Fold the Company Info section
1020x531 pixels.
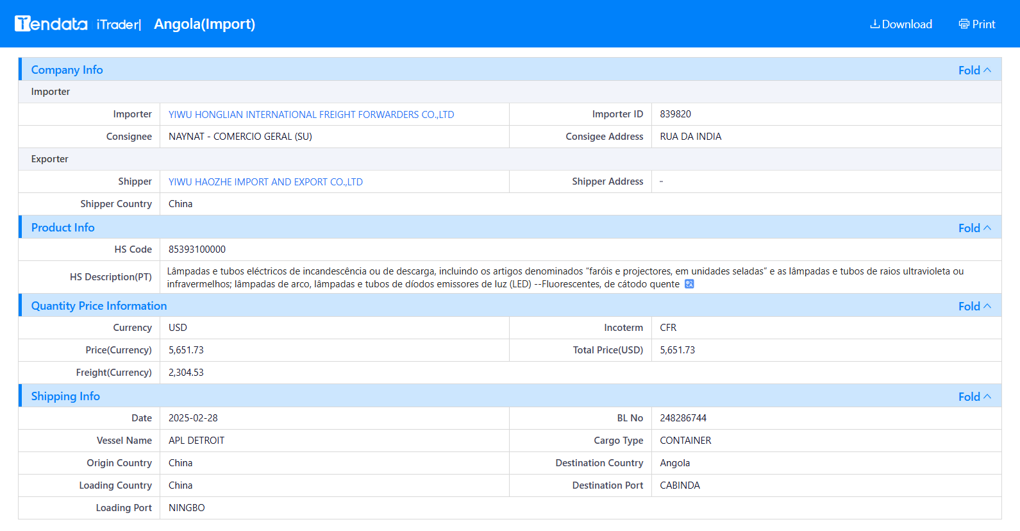point(974,71)
